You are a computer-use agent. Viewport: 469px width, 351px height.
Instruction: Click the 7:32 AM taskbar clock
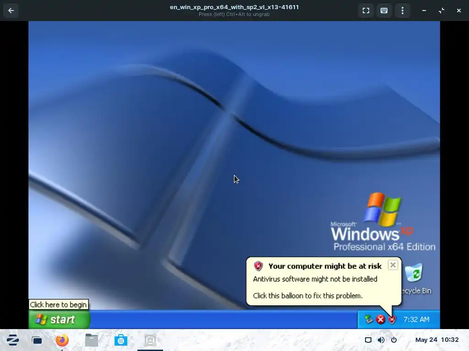pyautogui.click(x=416, y=319)
